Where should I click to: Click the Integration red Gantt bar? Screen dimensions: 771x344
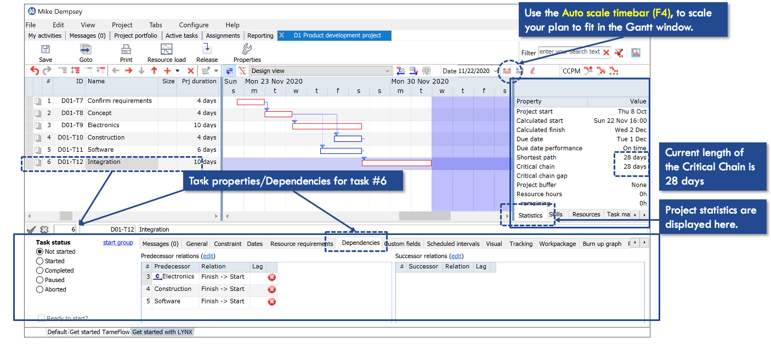point(396,163)
